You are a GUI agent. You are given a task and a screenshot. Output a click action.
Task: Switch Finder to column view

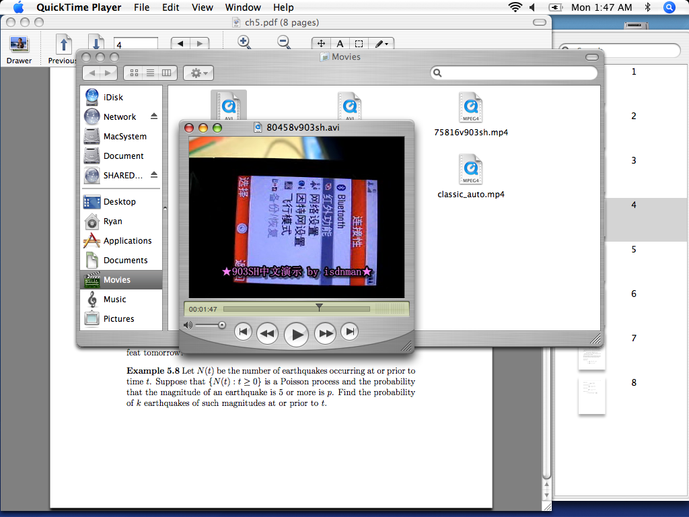click(166, 73)
